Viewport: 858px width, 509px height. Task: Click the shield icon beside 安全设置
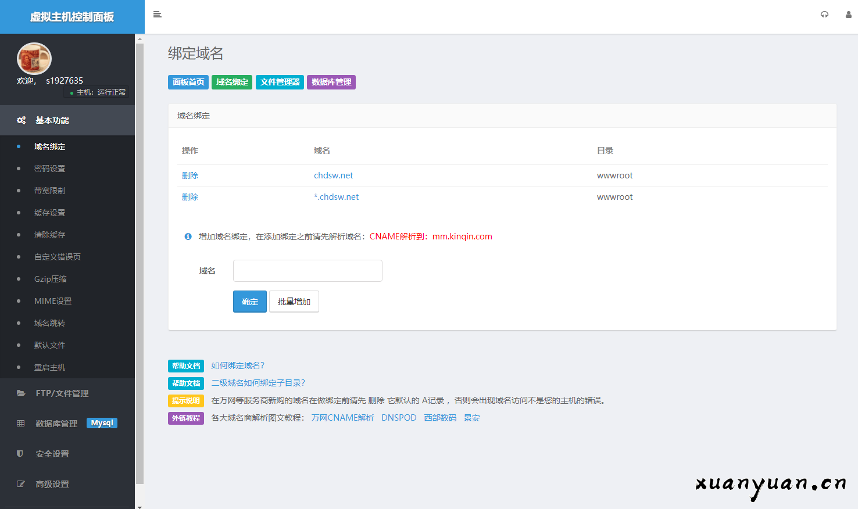(20, 454)
